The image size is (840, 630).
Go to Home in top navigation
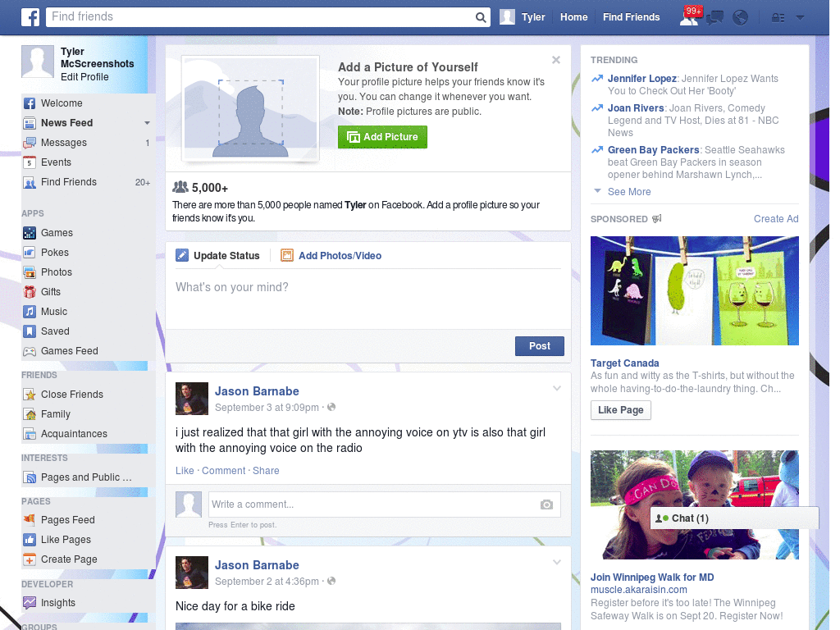(573, 17)
